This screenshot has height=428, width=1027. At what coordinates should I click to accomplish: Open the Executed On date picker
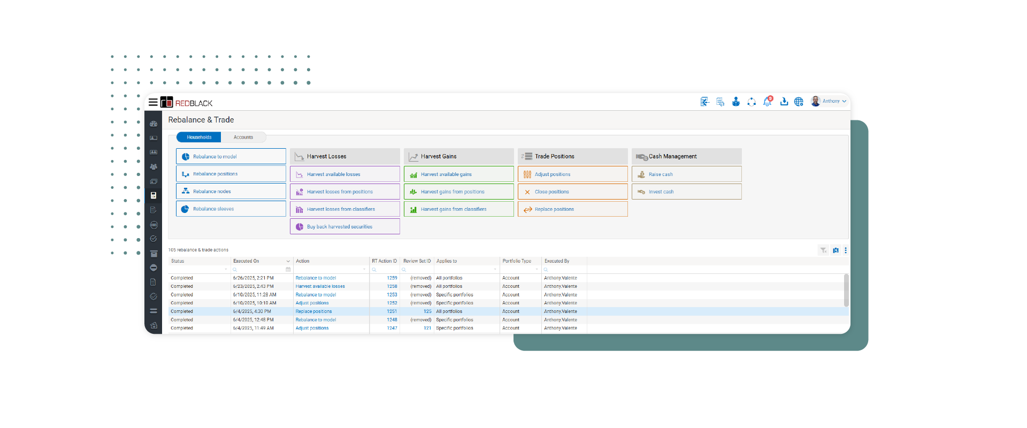pos(288,270)
